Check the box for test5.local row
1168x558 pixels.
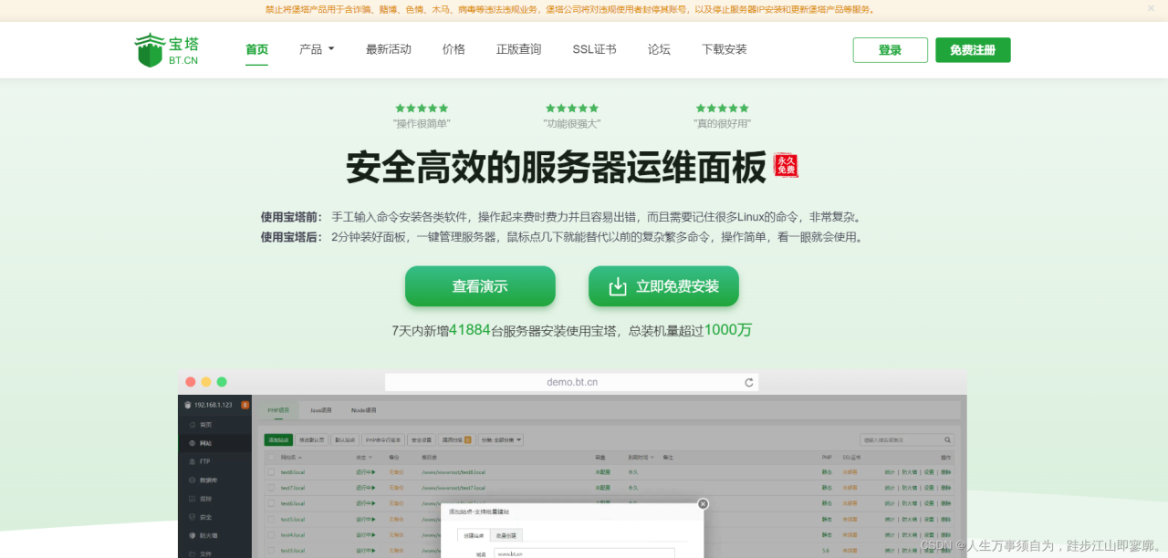[x=270, y=519]
